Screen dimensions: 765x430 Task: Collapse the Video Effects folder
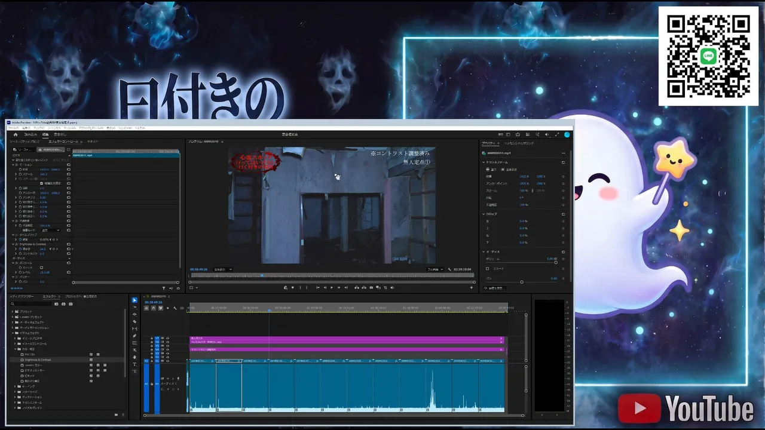[13, 333]
